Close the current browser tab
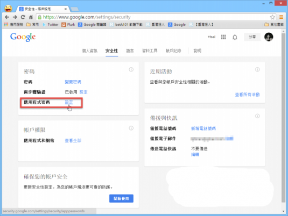This screenshot has height=216, width=288. [x=66, y=9]
